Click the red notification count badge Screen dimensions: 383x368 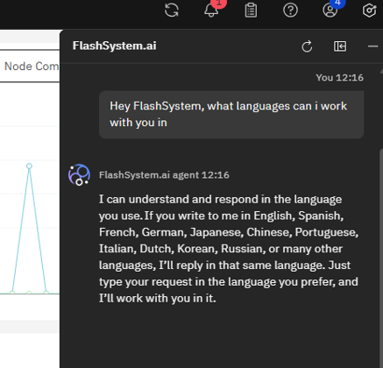click(x=218, y=4)
